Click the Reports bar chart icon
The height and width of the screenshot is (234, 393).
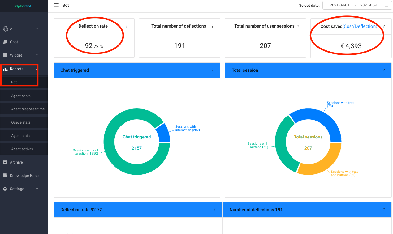click(x=5, y=69)
